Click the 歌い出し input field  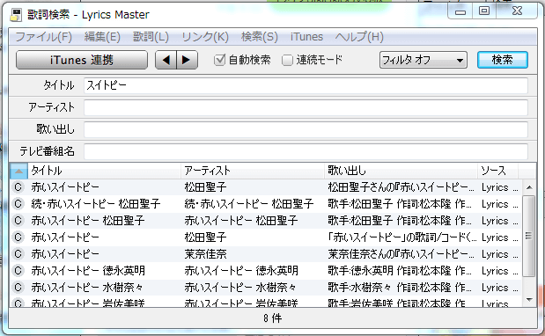pos(306,129)
